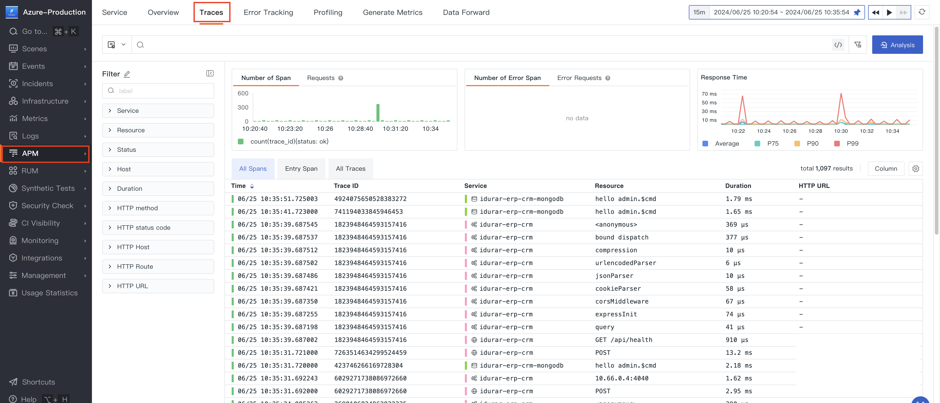Switch to the Error Tracking tab
This screenshot has width=940, height=403.
(268, 12)
